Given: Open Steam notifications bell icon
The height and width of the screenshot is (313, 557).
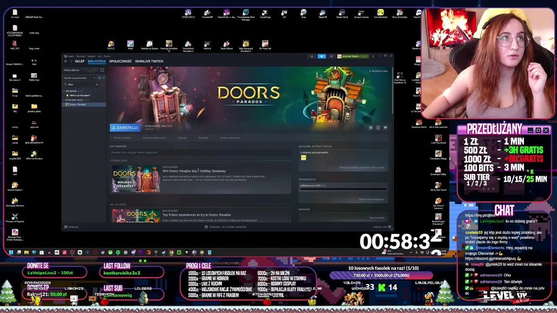Looking at the screenshot, I should pyautogui.click(x=331, y=56).
